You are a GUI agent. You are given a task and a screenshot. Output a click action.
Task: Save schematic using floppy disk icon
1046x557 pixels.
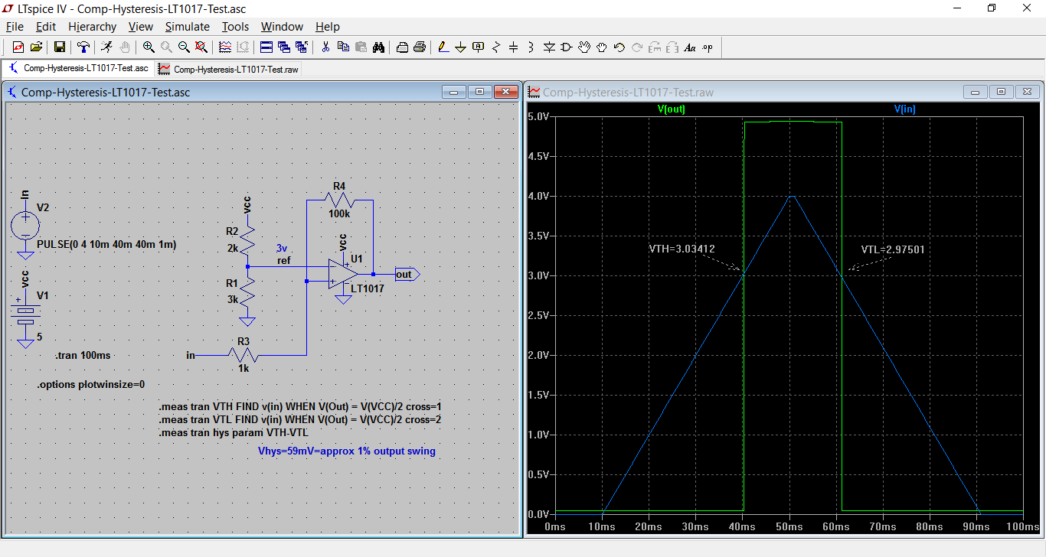(x=59, y=47)
